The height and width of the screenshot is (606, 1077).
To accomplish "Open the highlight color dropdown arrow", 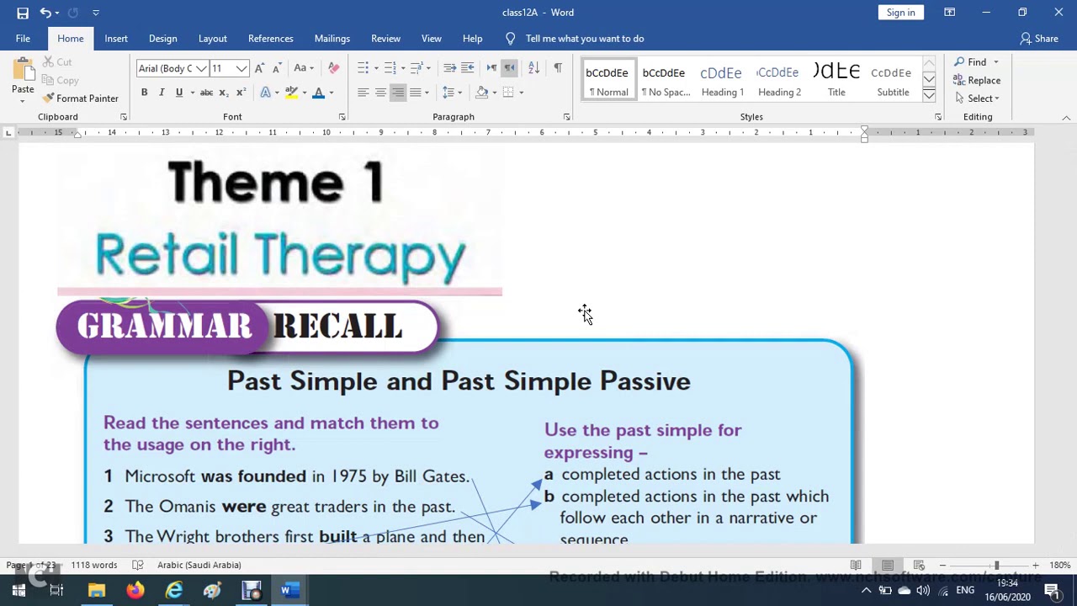I will [304, 93].
